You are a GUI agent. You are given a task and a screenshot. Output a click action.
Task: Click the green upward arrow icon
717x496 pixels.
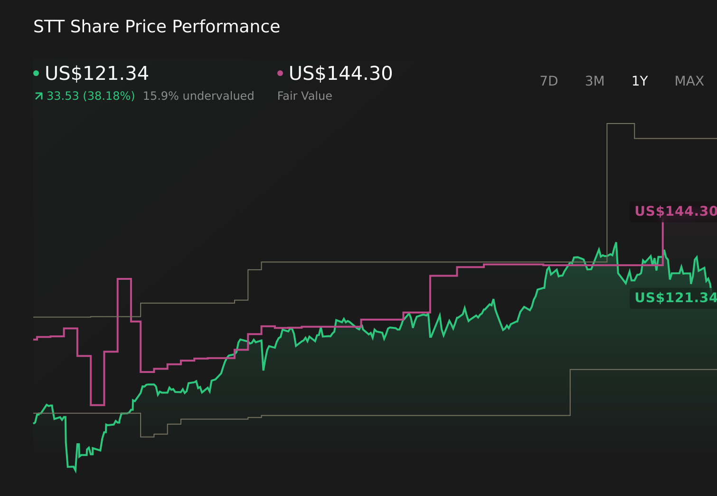[39, 96]
